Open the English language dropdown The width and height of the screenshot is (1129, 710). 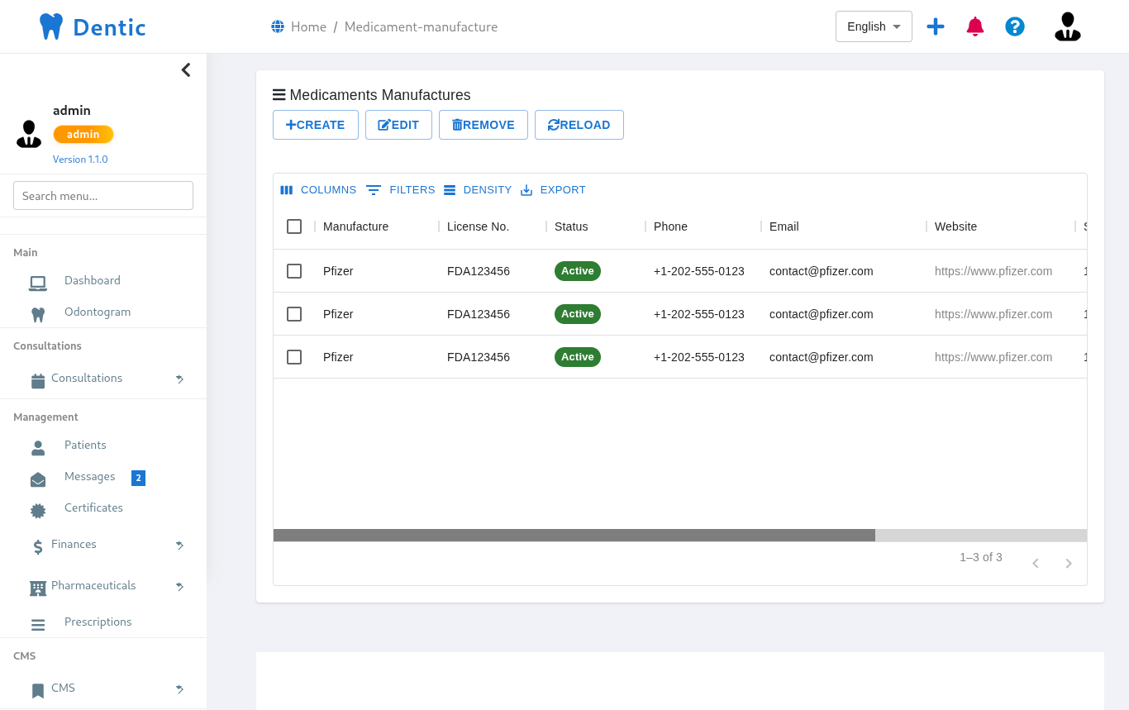(874, 26)
